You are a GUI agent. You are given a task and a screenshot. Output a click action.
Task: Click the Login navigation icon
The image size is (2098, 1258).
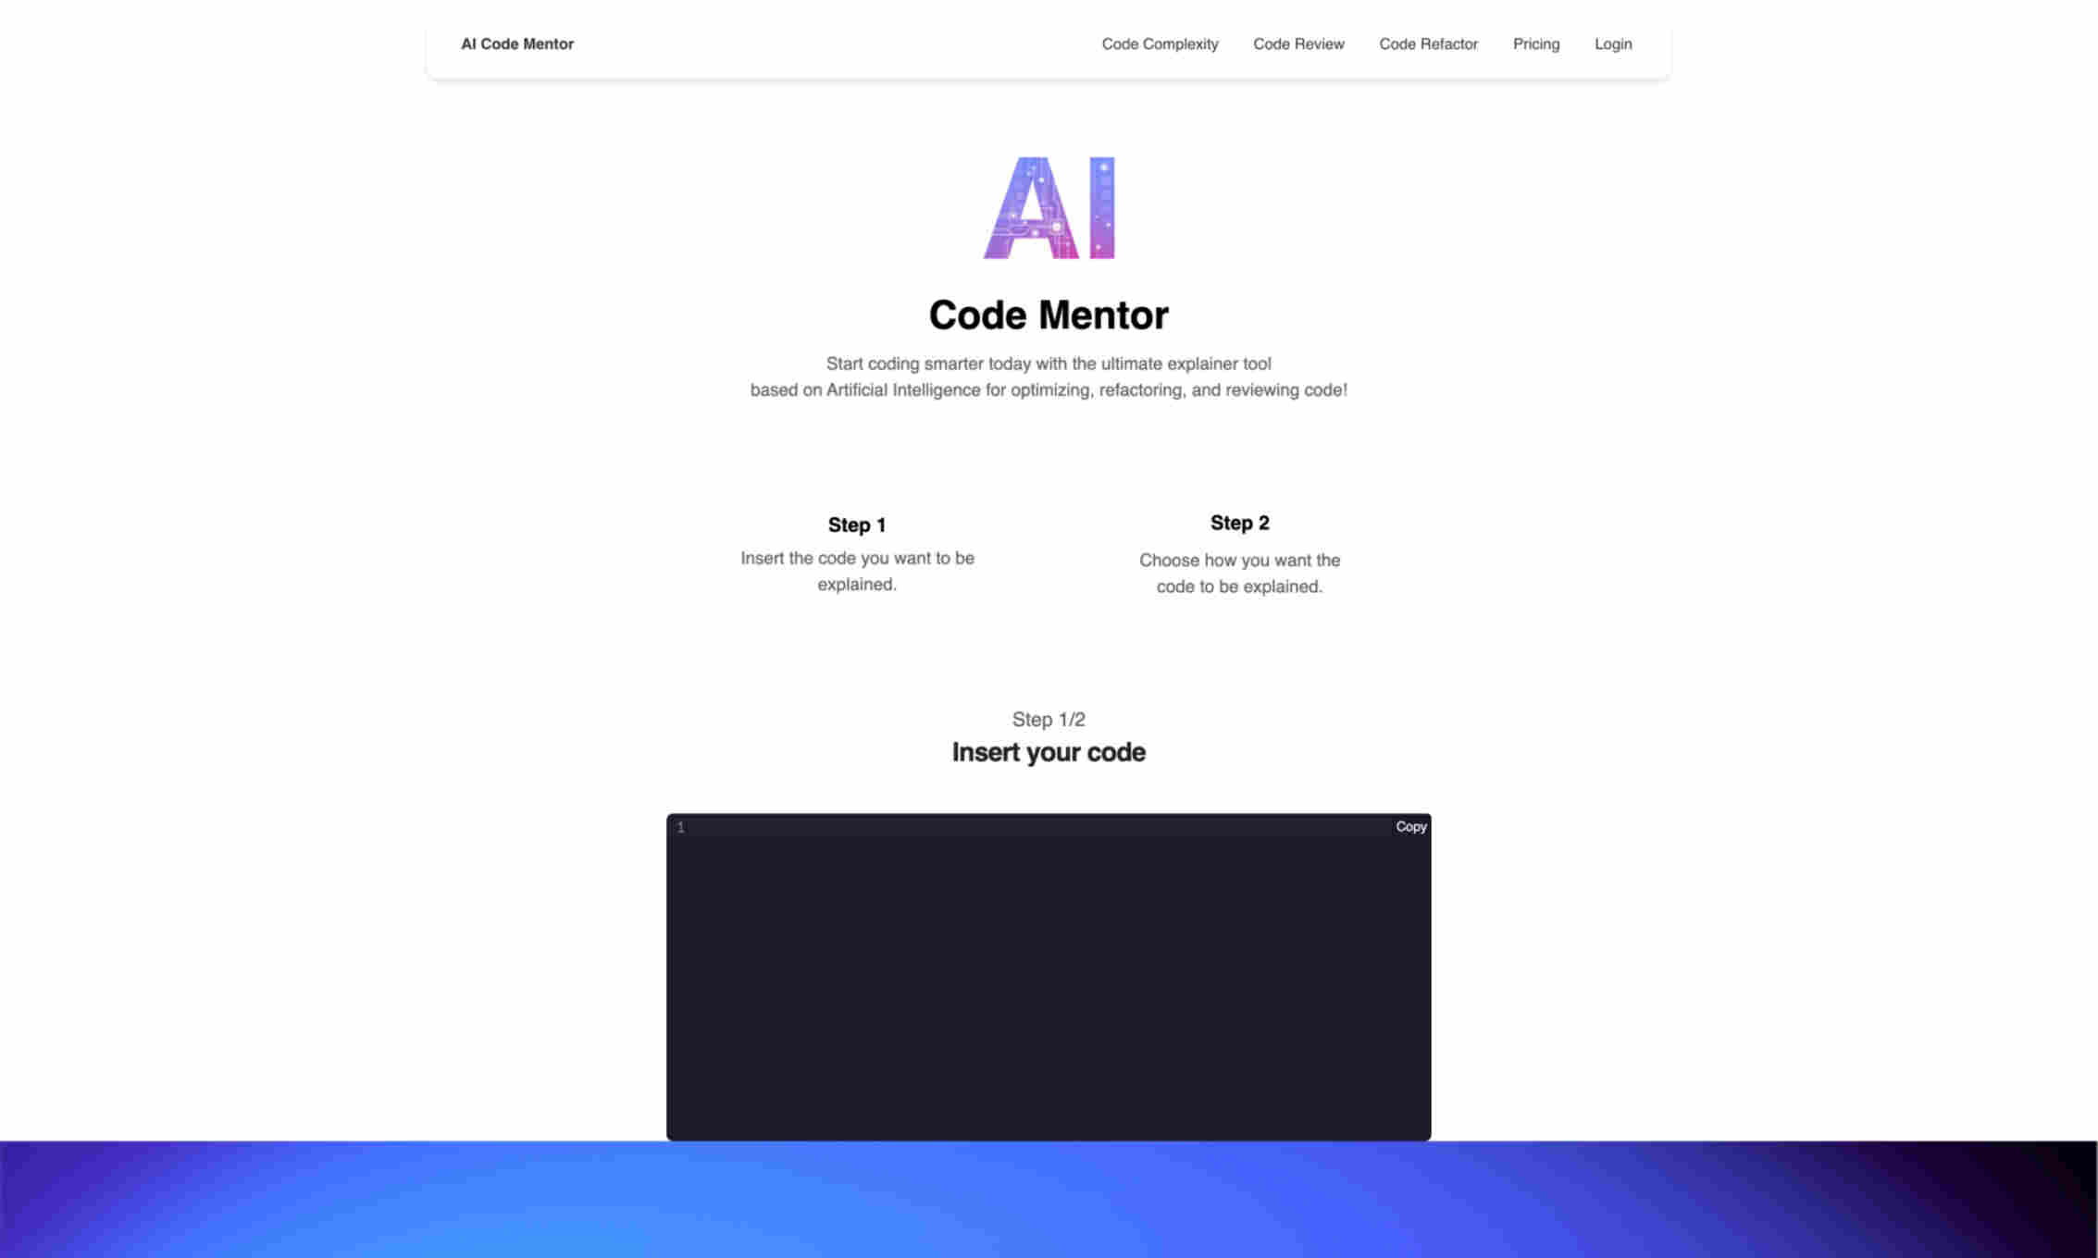tap(1611, 43)
